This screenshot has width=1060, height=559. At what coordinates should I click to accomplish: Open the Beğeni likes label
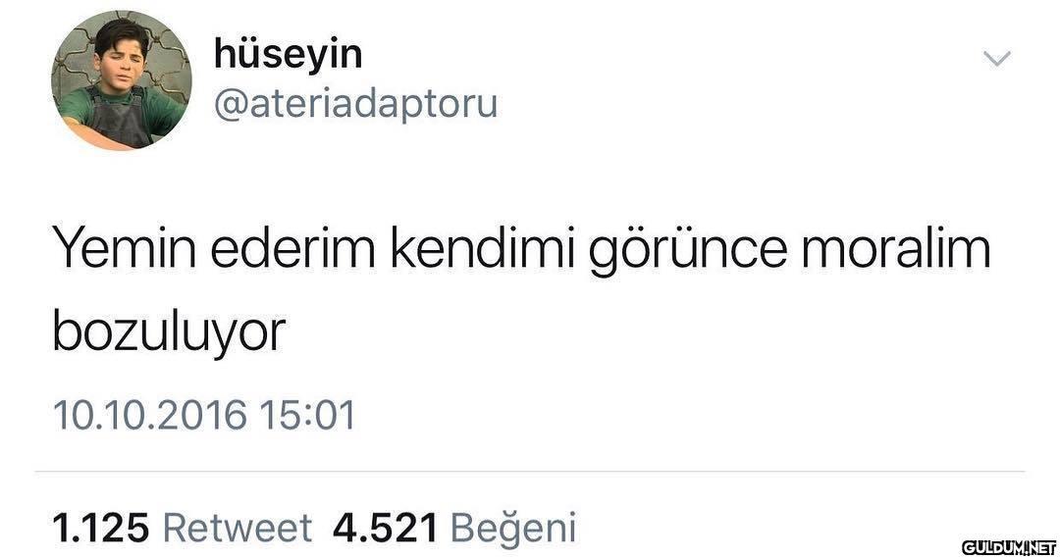(513, 529)
